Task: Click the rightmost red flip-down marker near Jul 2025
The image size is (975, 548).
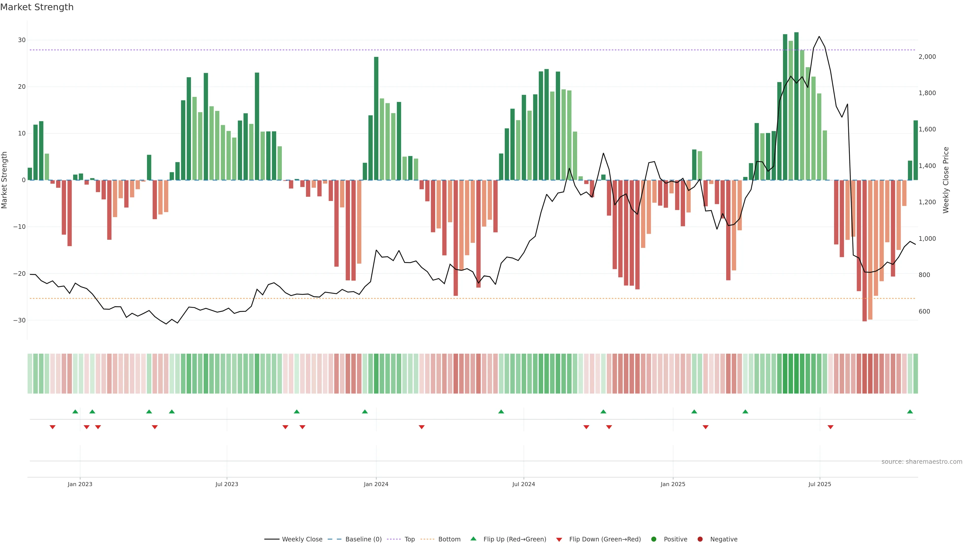Action: 831,427
